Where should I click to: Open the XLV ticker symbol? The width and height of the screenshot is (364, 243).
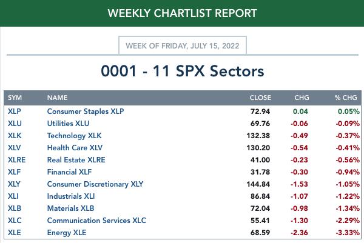click(x=15, y=148)
